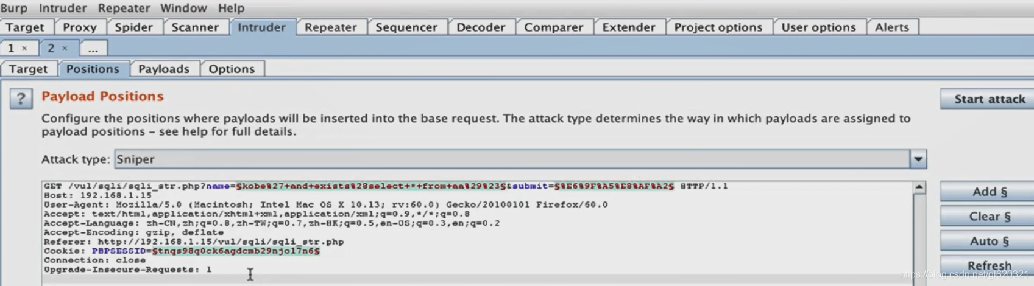Viewport: 1034px width, 286px height.
Task: Click the request editor scroll-up arrow
Action: [x=919, y=187]
